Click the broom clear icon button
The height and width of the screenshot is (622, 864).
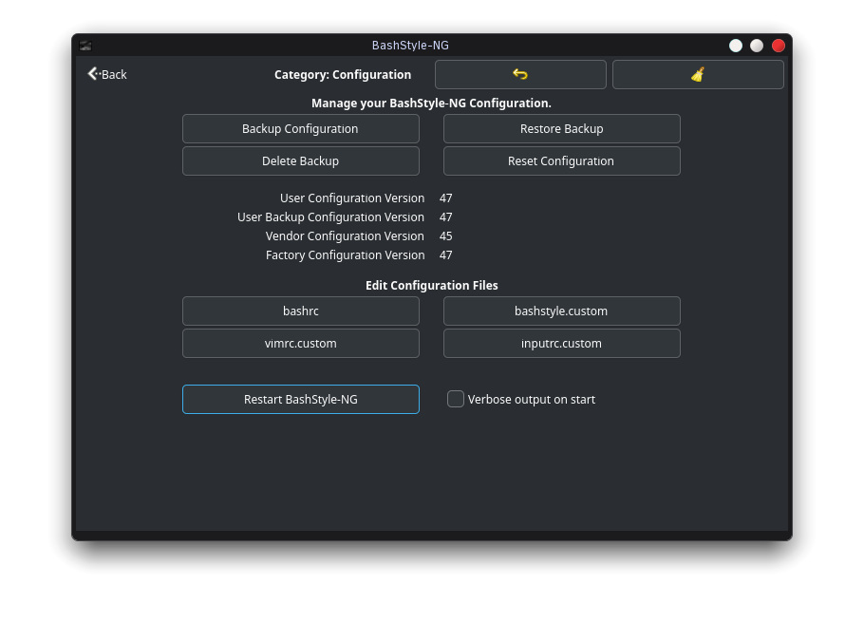point(698,74)
